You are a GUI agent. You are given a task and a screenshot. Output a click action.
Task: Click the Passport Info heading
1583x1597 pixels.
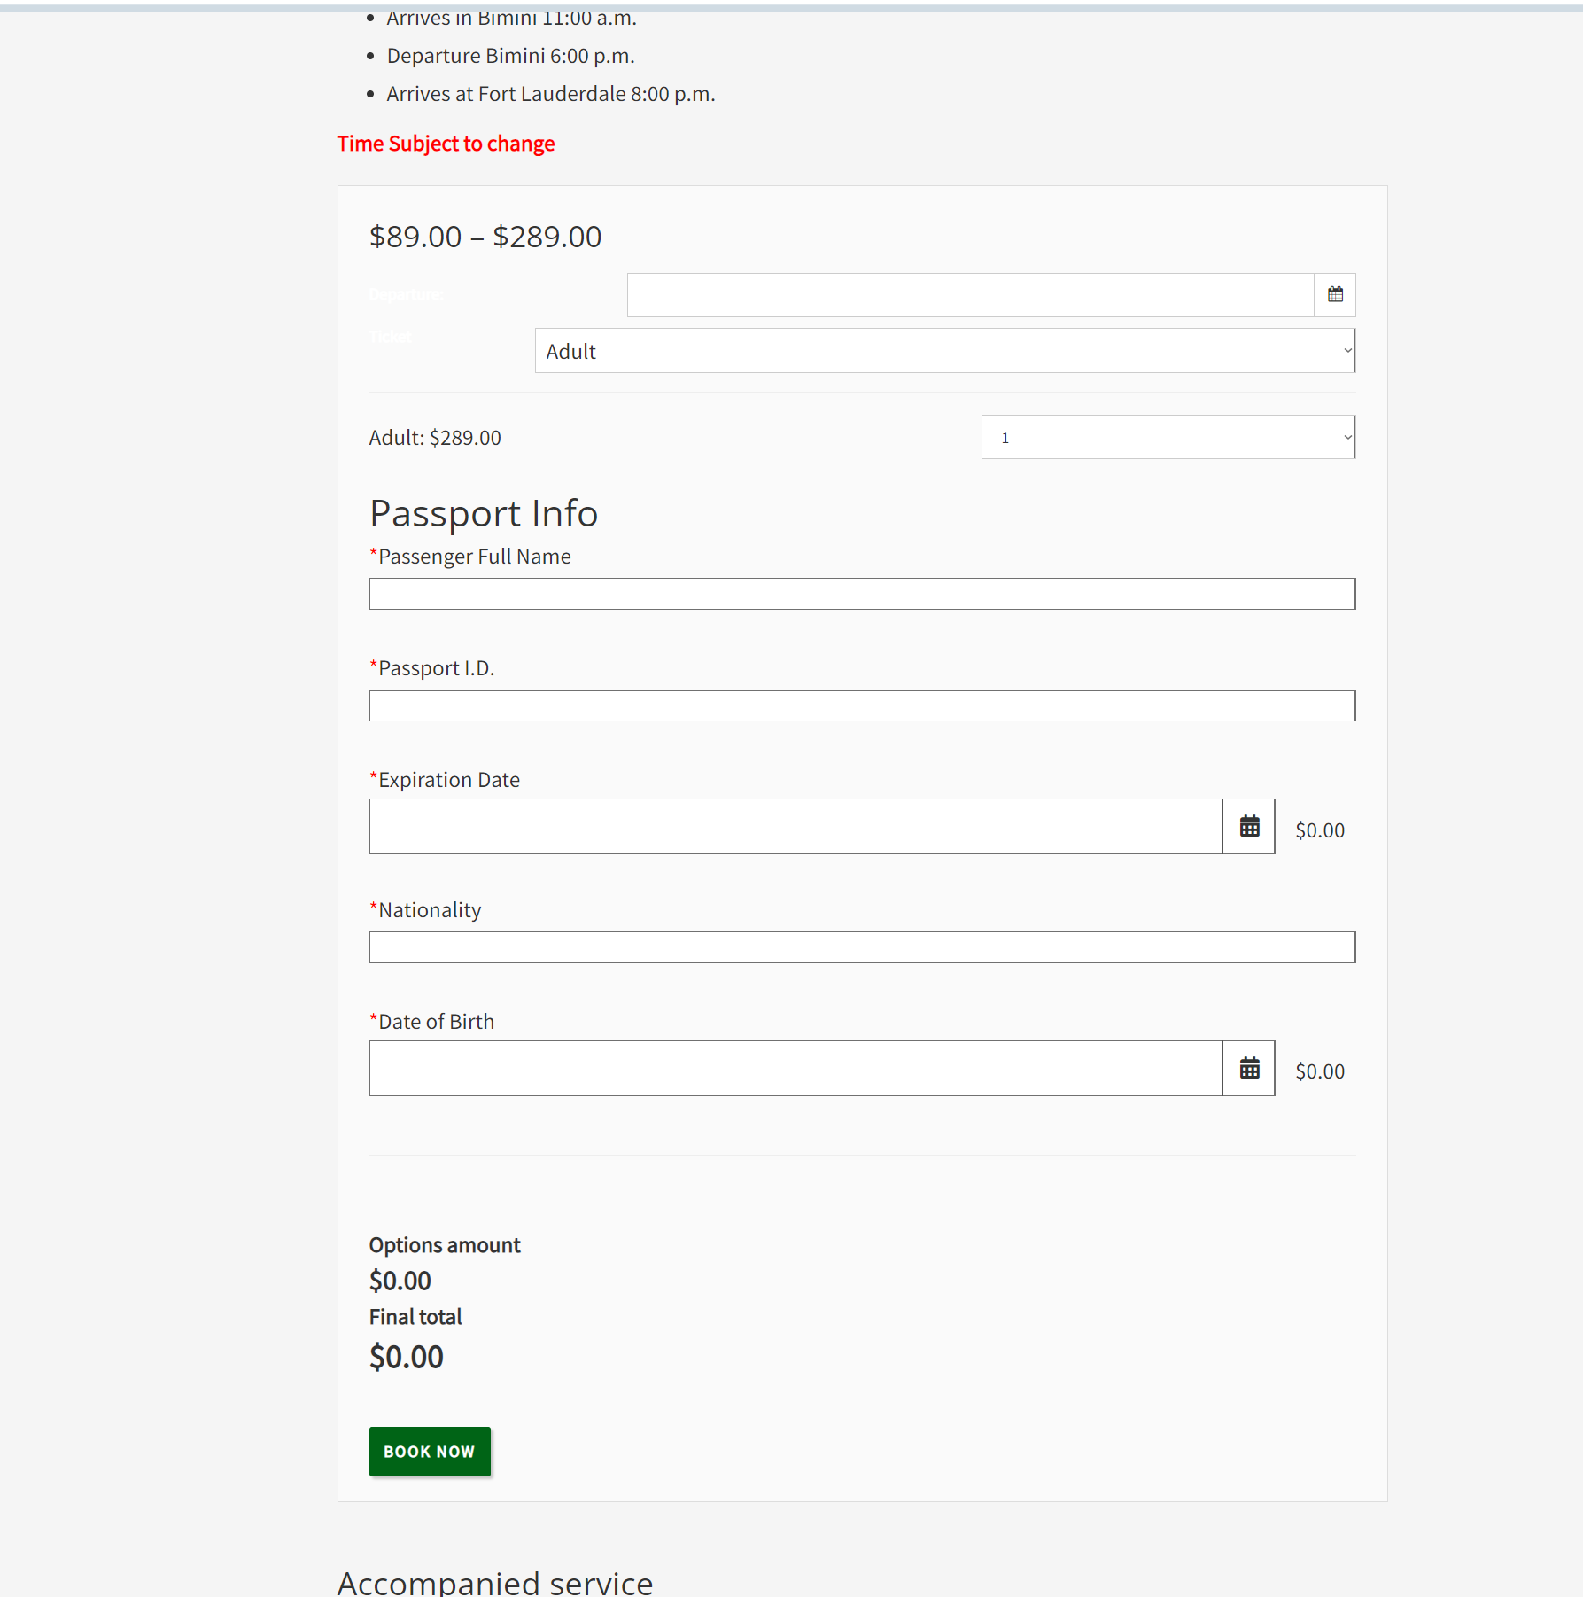[x=484, y=514]
